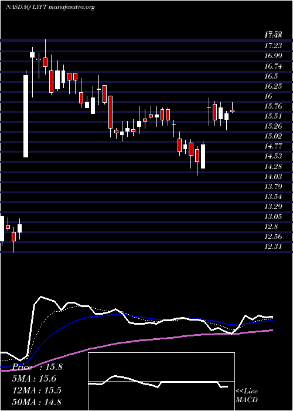This screenshot has width=293, height=411.
Task: Select the 16.5 price axis label
Action: click(x=271, y=76)
